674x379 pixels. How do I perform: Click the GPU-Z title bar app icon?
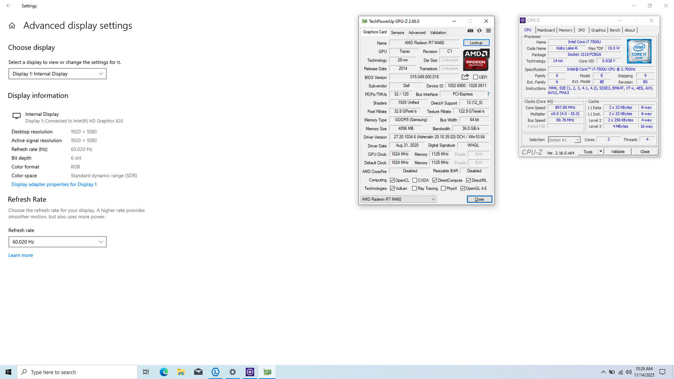pos(364,21)
